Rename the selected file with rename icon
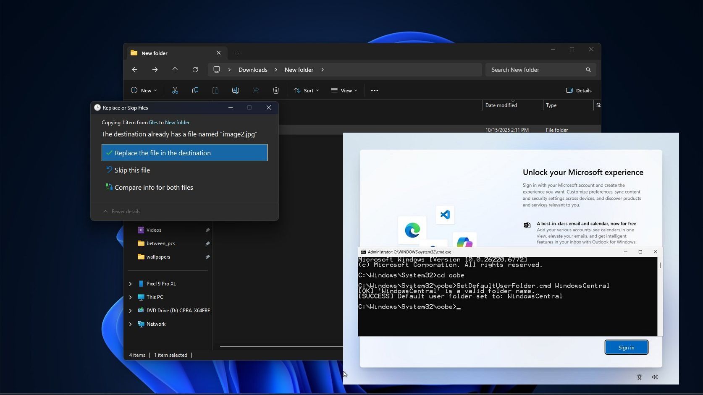The image size is (703, 395). coord(236,90)
